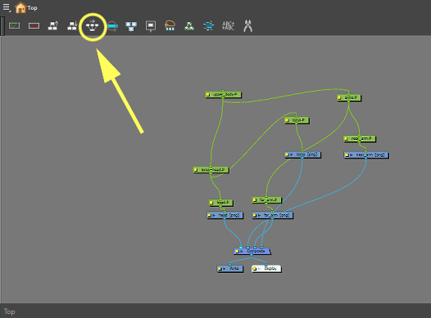Toggle the yellow square on upper_body-P peg

point(208,95)
